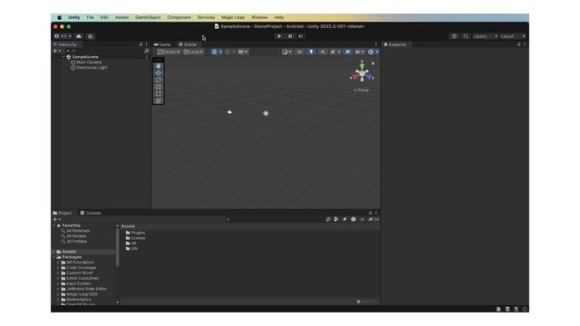580x326 pixels.
Task: Click the blue Z axis of orientation gizmo
Action: coord(370,77)
